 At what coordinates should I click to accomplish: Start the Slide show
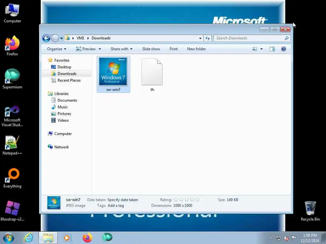click(x=151, y=49)
